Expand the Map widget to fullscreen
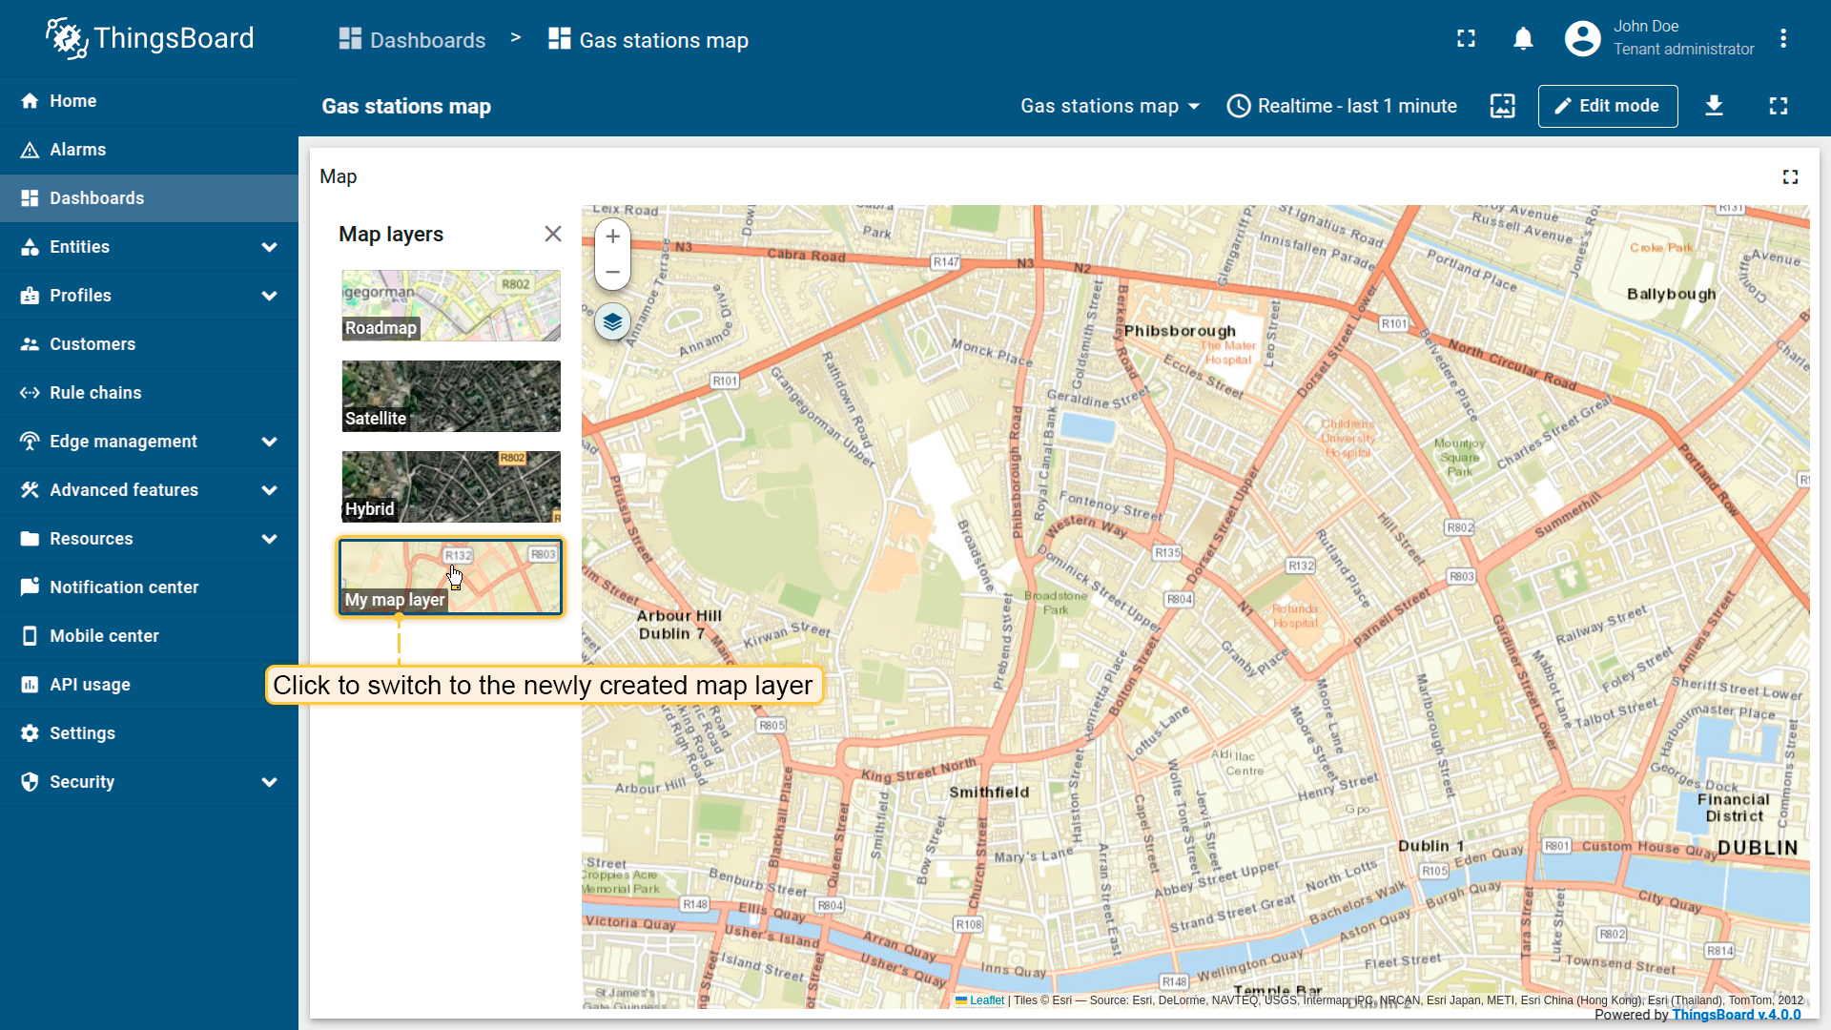Image resolution: width=1831 pixels, height=1030 pixels. point(1790,177)
